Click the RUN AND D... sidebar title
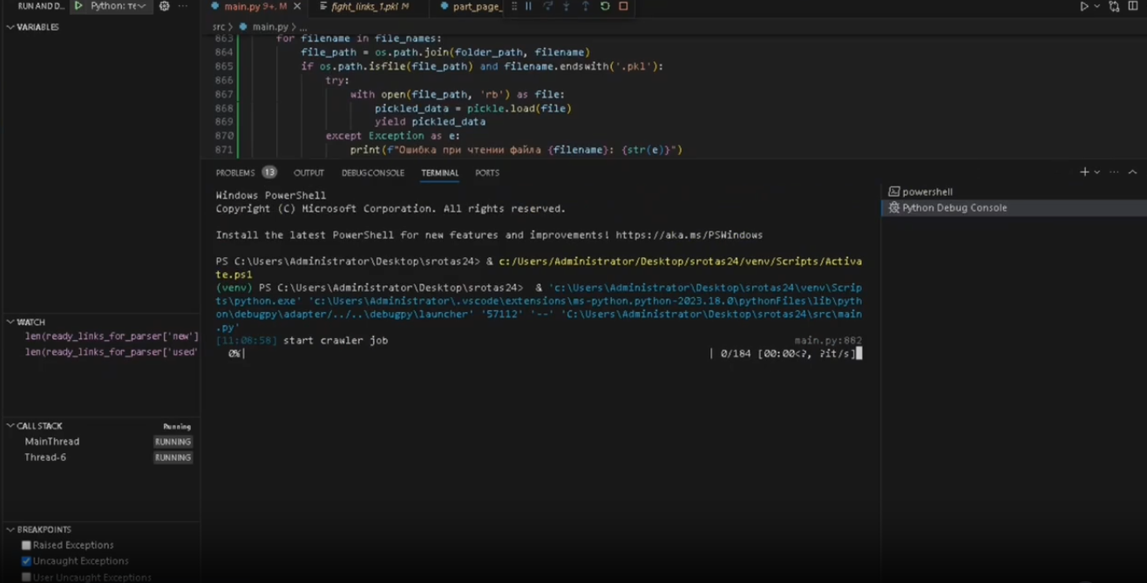1147x583 pixels. point(41,6)
